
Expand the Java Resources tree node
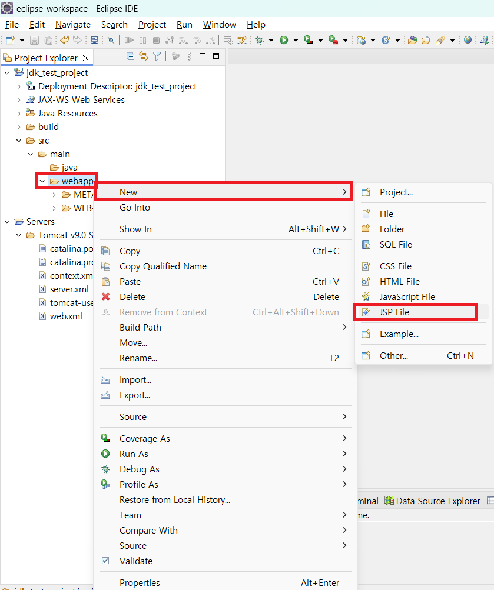point(19,114)
